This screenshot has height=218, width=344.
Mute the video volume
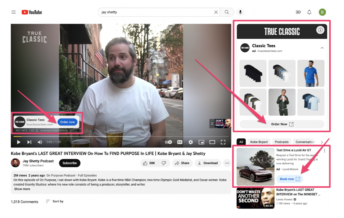point(40,142)
